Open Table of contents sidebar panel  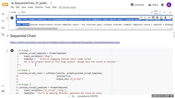3,14
